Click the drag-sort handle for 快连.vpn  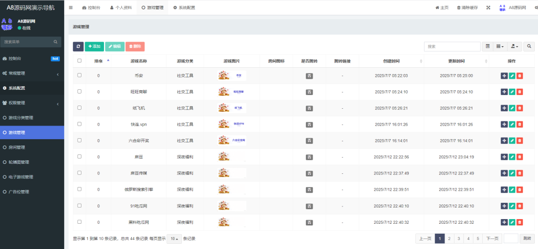pyautogui.click(x=504, y=124)
